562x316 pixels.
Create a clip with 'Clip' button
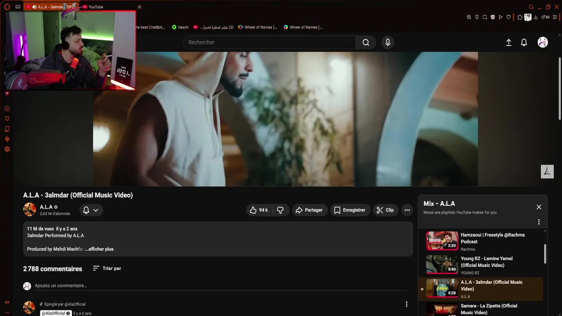pos(385,210)
